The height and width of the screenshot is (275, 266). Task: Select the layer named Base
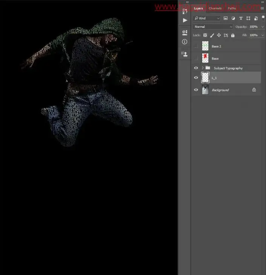point(215,58)
